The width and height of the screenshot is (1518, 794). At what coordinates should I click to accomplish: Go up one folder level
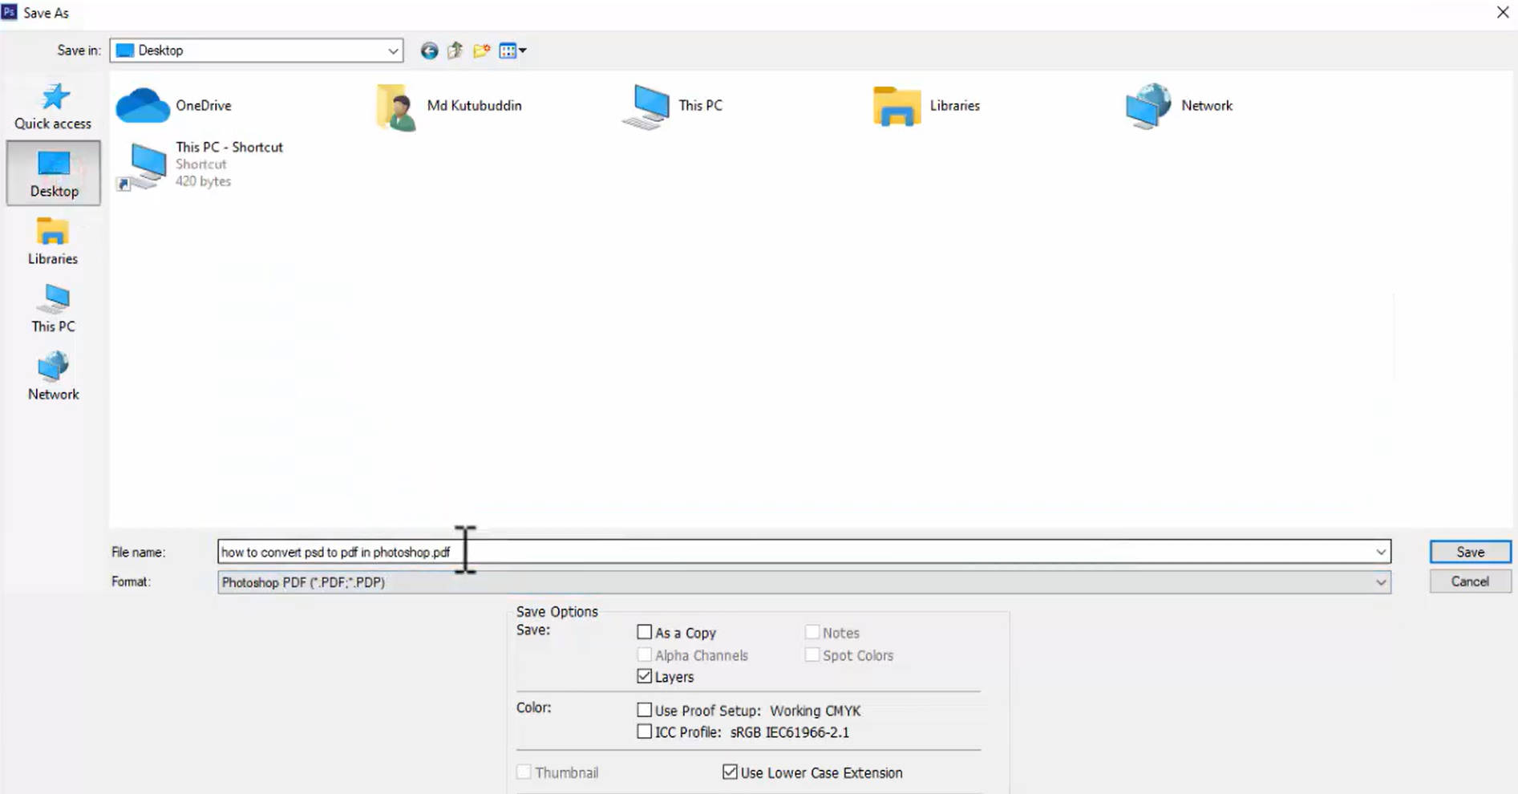tap(455, 51)
